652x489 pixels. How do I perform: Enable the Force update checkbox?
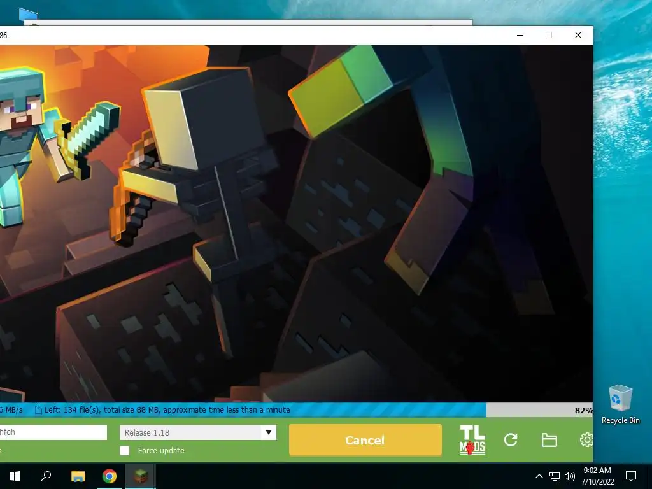pos(124,450)
